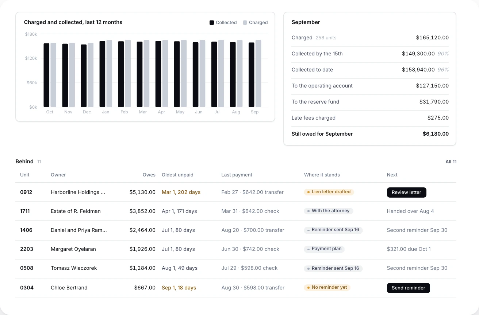Screen dimensions: 479x315
Task: Open the Review letter action for unit 0912
Action: pyautogui.click(x=406, y=192)
